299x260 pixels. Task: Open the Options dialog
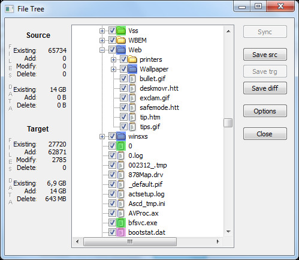pos(265,111)
